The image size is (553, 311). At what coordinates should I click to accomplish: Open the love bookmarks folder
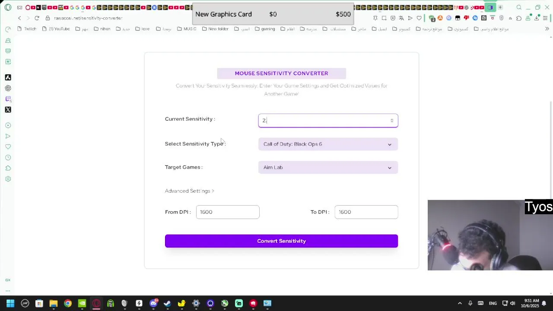142,29
